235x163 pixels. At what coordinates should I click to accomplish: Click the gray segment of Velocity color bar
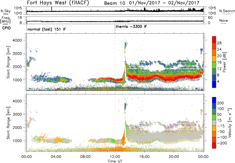click(x=214, y=123)
